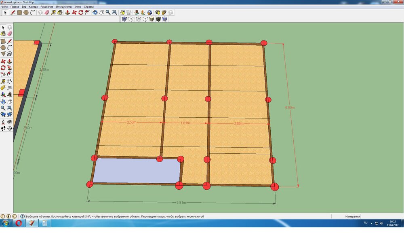Image resolution: width=404 pixels, height=233 pixels.
Task: Click the blue-gray floor face
Action: point(137,171)
